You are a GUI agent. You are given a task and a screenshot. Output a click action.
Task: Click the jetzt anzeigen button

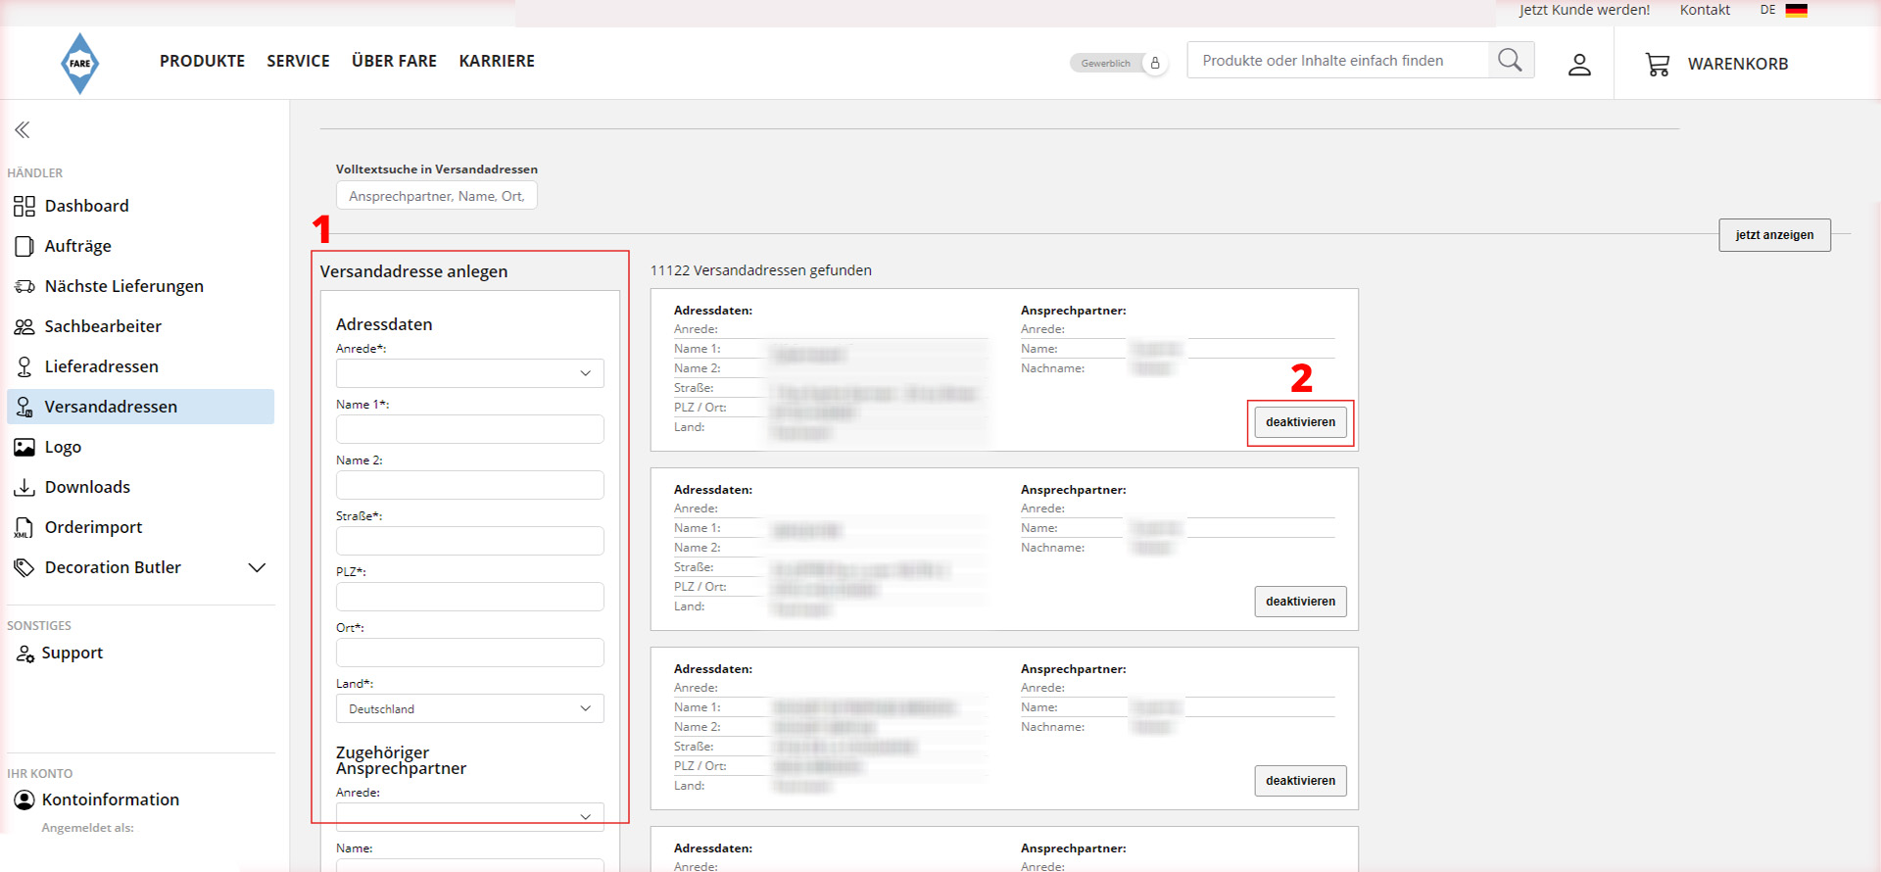point(1774,235)
